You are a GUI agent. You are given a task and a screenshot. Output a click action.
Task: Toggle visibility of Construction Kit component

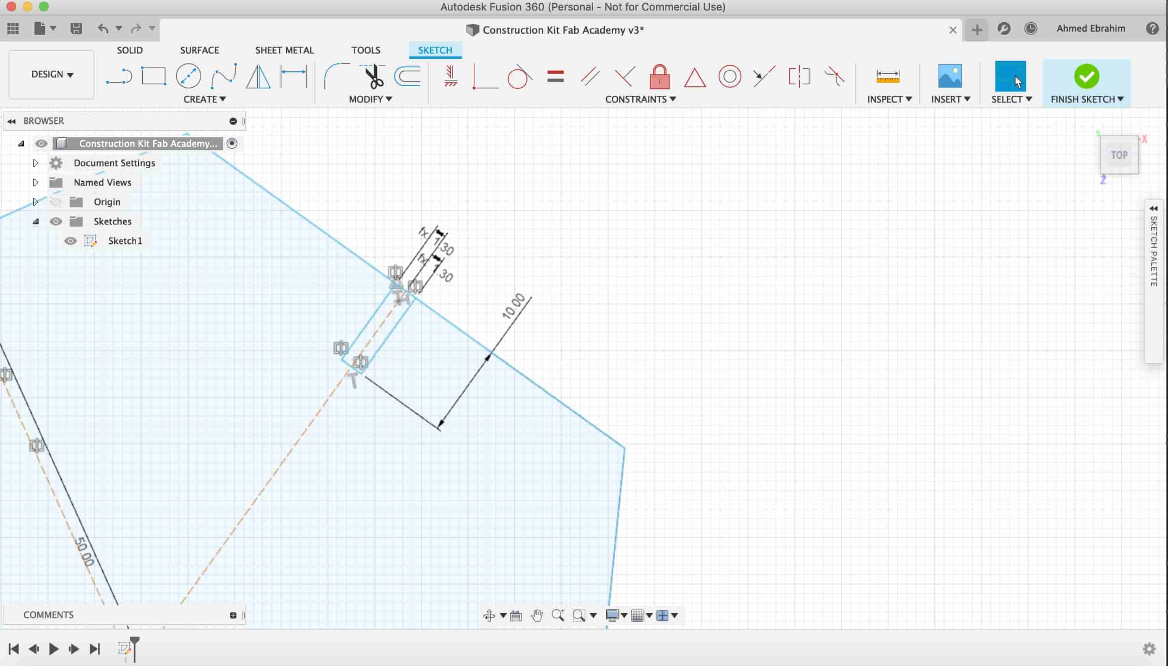tap(41, 144)
